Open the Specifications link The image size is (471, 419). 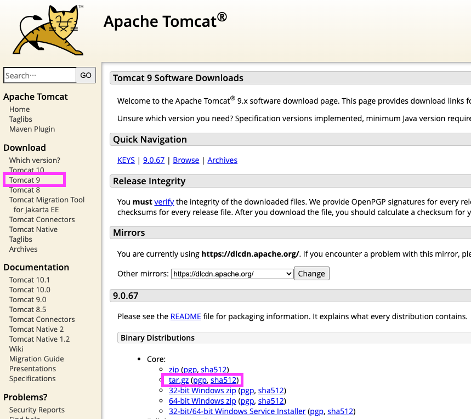click(x=32, y=379)
